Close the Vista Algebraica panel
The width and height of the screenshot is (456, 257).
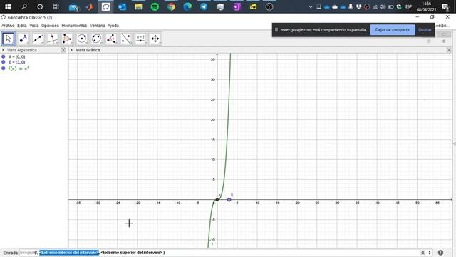pos(63,50)
